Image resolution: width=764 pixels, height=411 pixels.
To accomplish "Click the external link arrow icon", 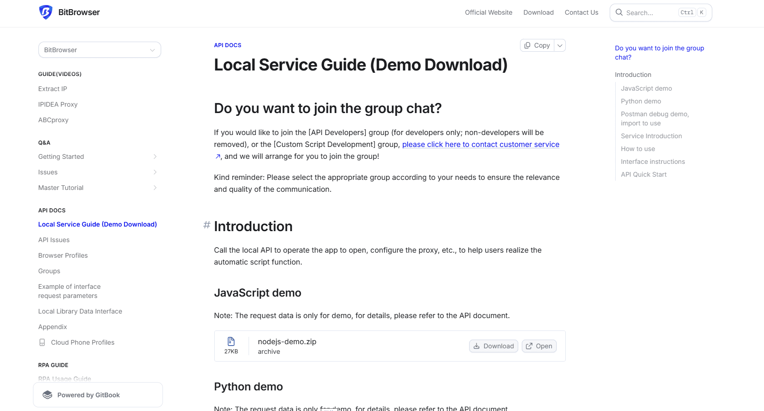I will coord(218,157).
